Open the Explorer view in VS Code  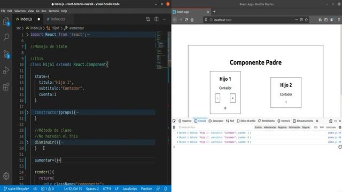tap(6, 21)
